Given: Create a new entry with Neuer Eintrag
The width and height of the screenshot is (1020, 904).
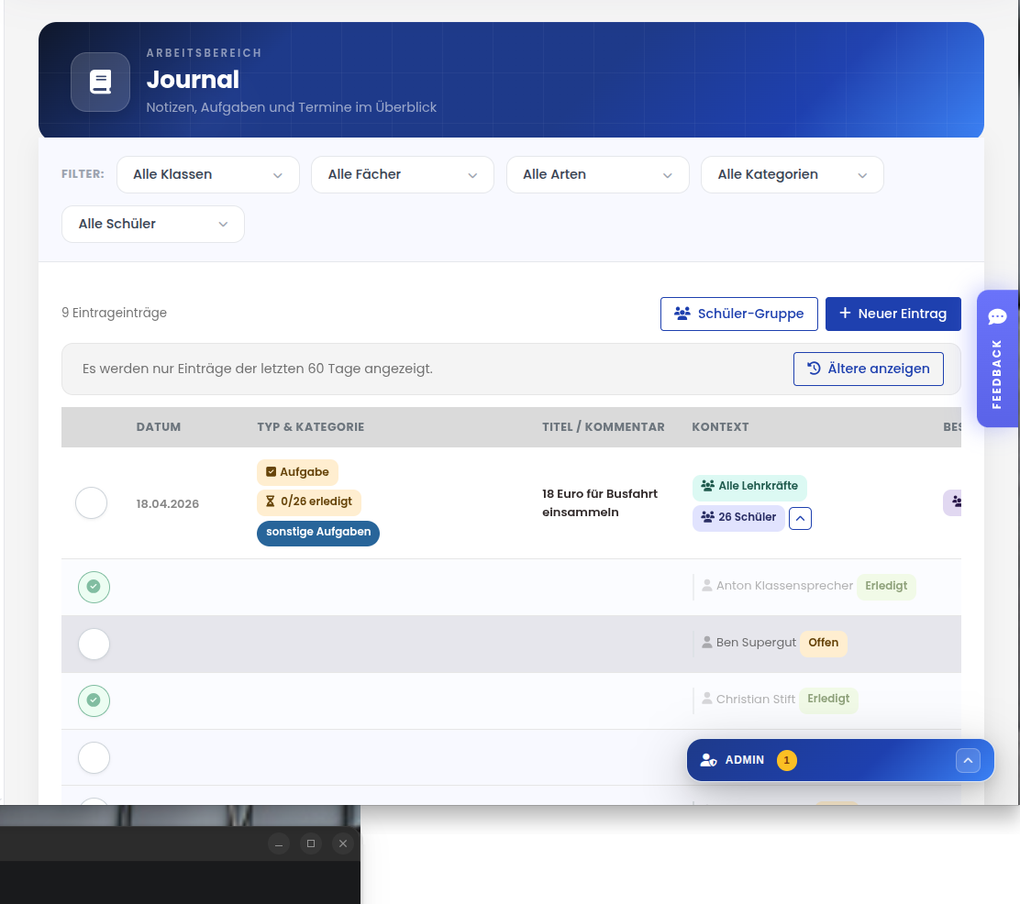Looking at the screenshot, I should click(x=892, y=314).
